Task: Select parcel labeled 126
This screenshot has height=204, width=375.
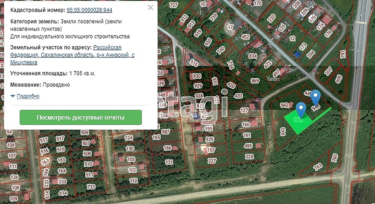Action: 14,177
